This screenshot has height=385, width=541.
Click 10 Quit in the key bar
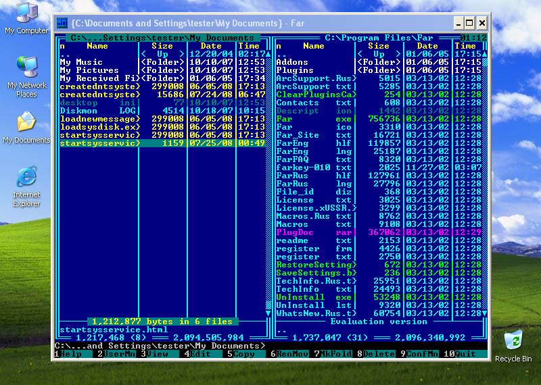[x=465, y=354]
